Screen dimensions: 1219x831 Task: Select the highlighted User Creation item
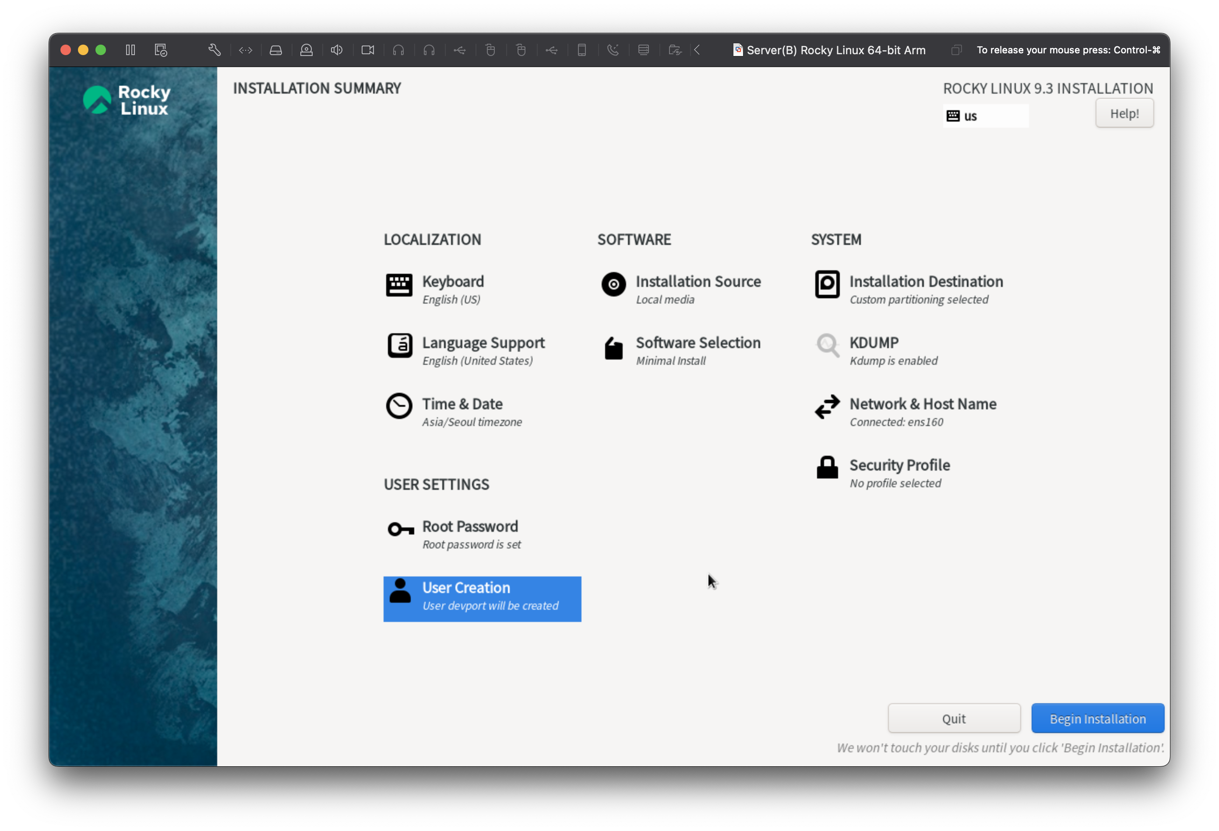coord(482,598)
